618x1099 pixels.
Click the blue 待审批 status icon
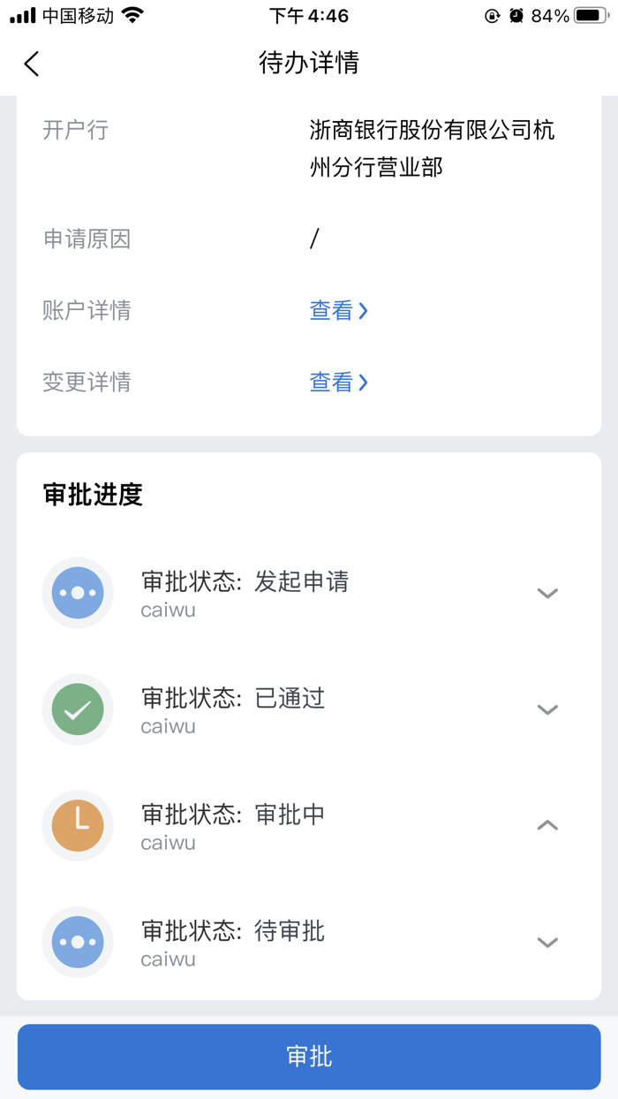coord(78,942)
